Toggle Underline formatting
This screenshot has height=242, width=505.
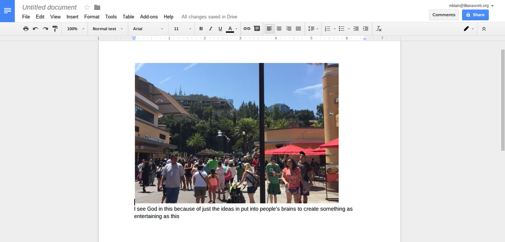click(220, 29)
